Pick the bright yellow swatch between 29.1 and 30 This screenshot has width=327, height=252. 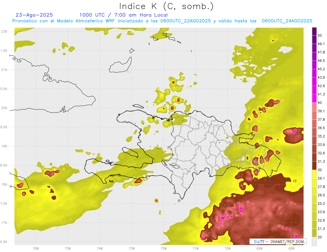[314, 174]
